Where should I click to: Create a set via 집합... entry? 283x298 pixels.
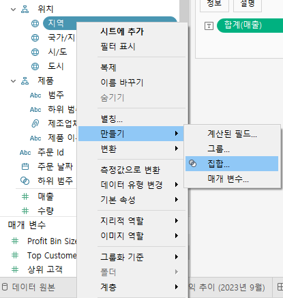[x=232, y=164]
